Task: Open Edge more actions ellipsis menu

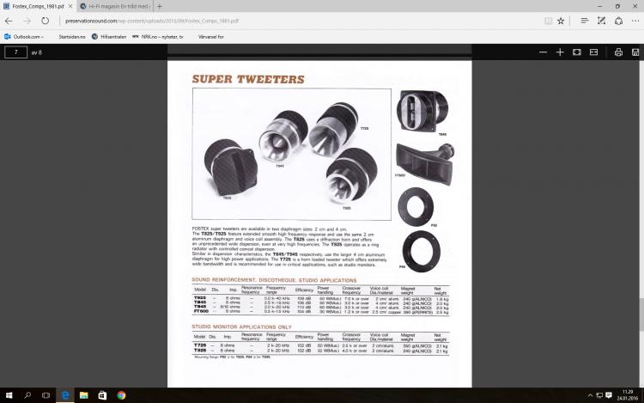Action: click(635, 21)
